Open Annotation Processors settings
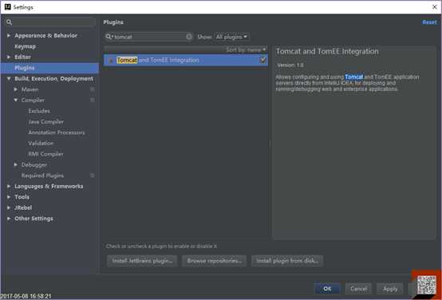The width and height of the screenshot is (442, 300). [57, 132]
